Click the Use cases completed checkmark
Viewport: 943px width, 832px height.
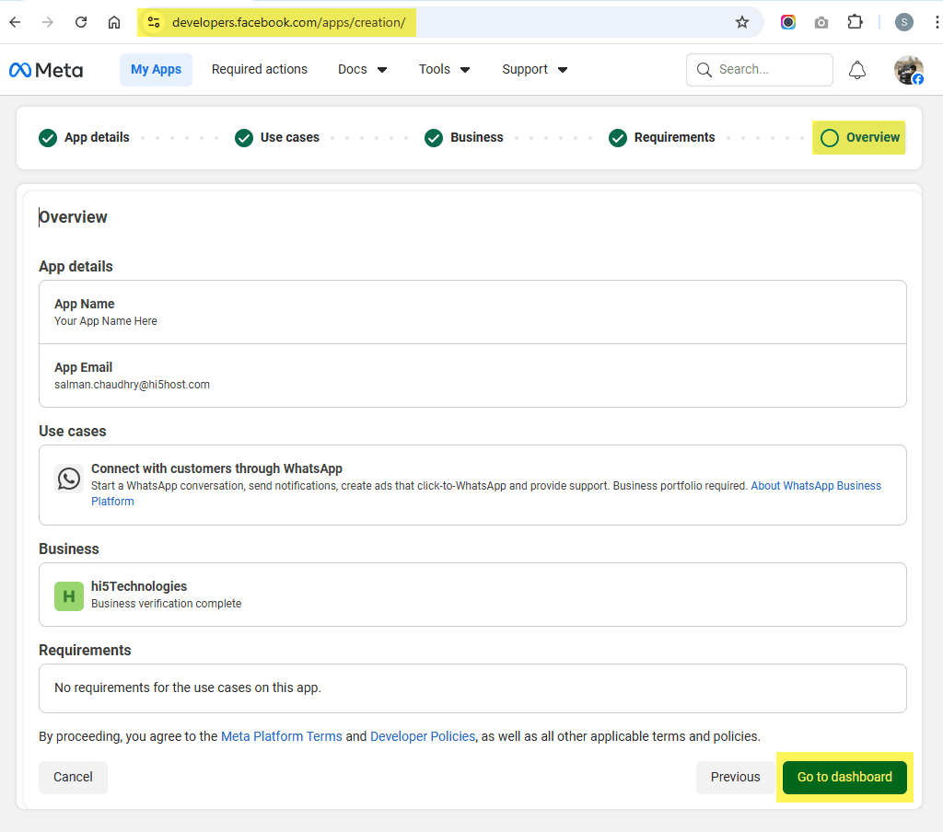pyautogui.click(x=243, y=137)
